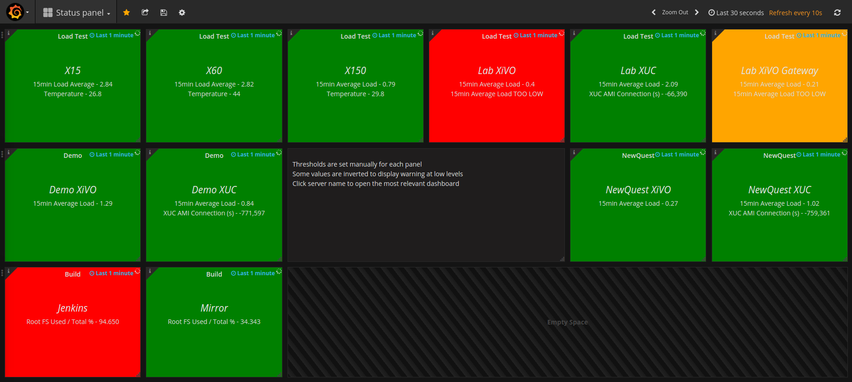Viewport: 852px width, 382px height.
Task: Click the info corner on Demo XUC panel
Action: pos(150,152)
